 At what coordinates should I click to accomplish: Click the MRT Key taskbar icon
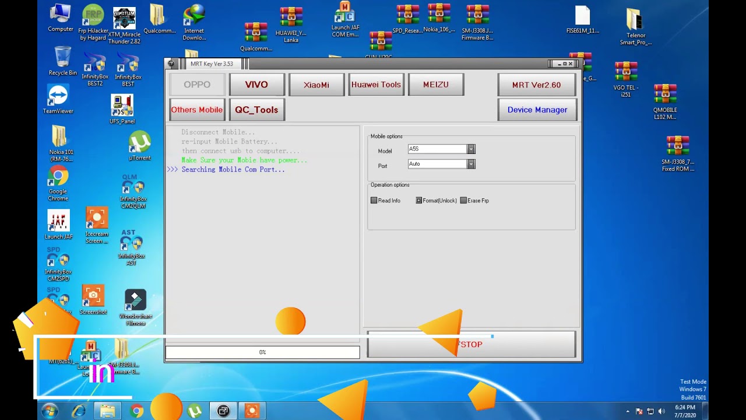pos(223,411)
